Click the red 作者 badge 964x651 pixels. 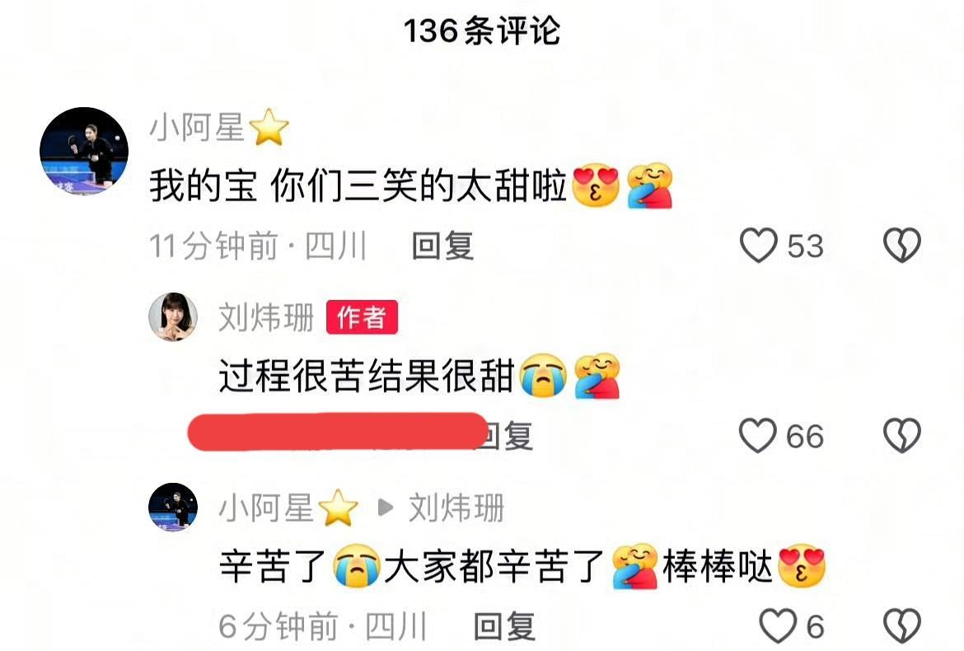click(362, 317)
